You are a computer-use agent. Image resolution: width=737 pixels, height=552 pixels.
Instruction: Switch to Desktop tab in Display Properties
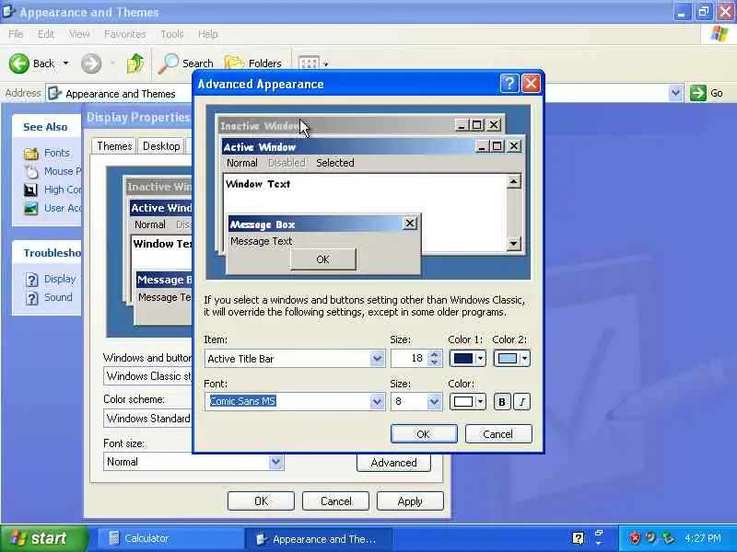coord(161,146)
